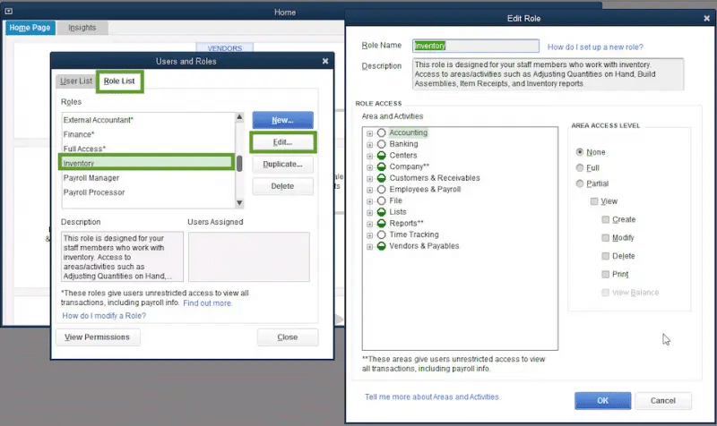Click the VENDORS section label on Home

225,48
